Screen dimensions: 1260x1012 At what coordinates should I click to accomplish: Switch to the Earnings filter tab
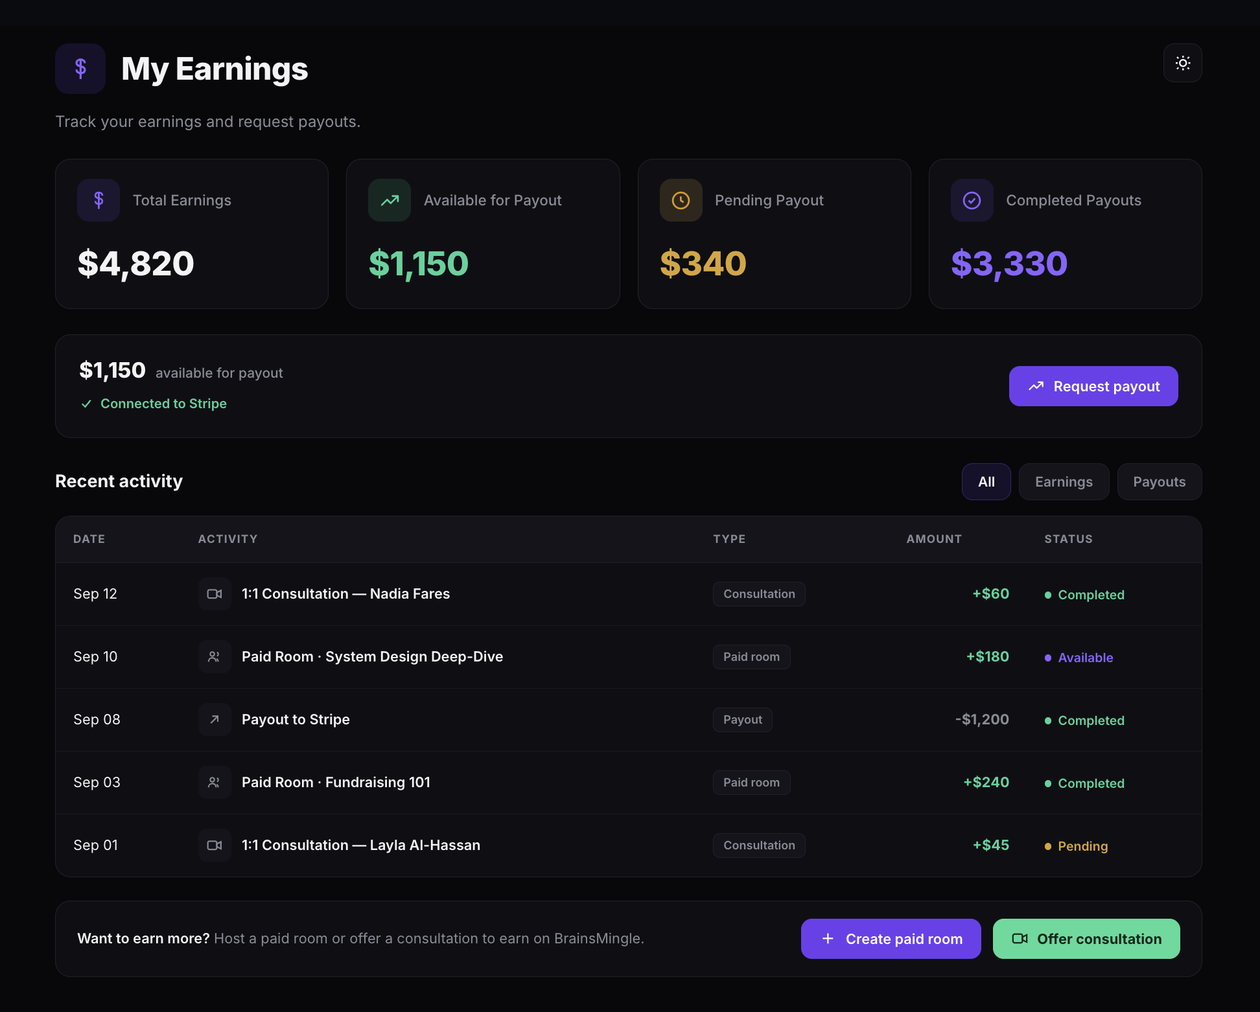click(x=1064, y=481)
